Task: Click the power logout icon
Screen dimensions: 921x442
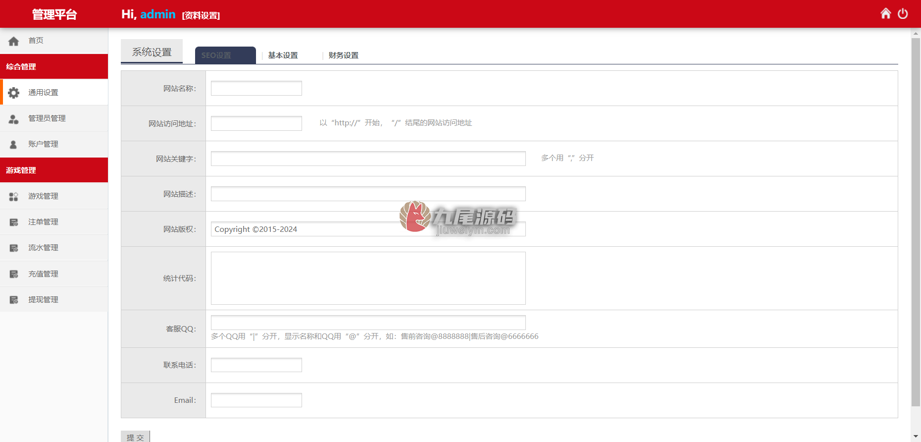Action: [x=903, y=13]
